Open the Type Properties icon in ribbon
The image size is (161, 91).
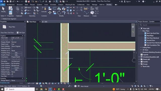tap(11, 8)
